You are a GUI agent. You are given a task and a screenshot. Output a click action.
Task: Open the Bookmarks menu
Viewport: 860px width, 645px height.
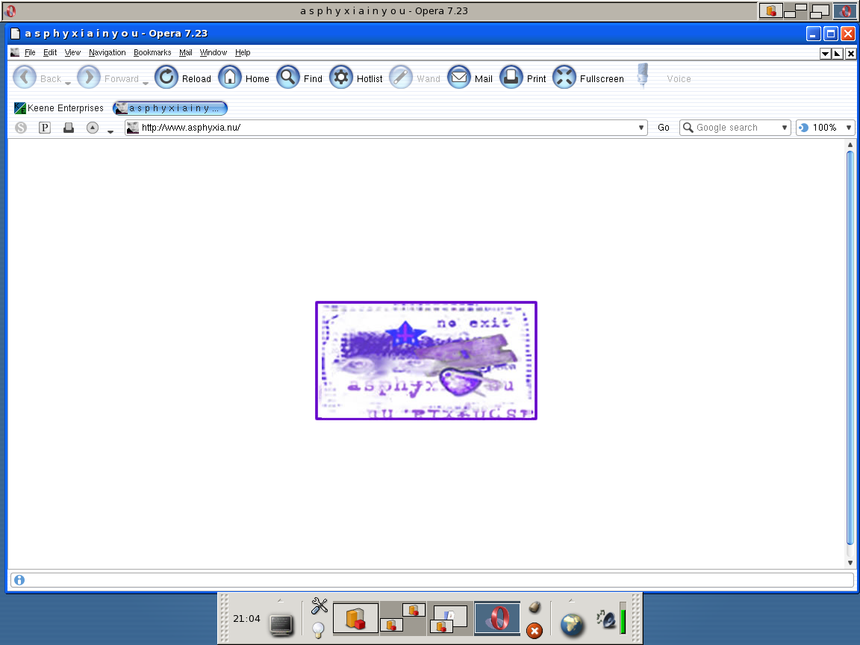[x=152, y=53]
